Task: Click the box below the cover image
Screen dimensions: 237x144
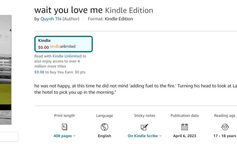Action: click(9, 137)
